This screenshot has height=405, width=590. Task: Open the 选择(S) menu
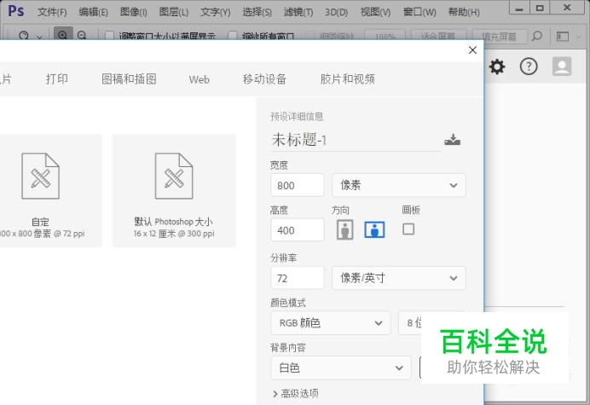coord(257,12)
